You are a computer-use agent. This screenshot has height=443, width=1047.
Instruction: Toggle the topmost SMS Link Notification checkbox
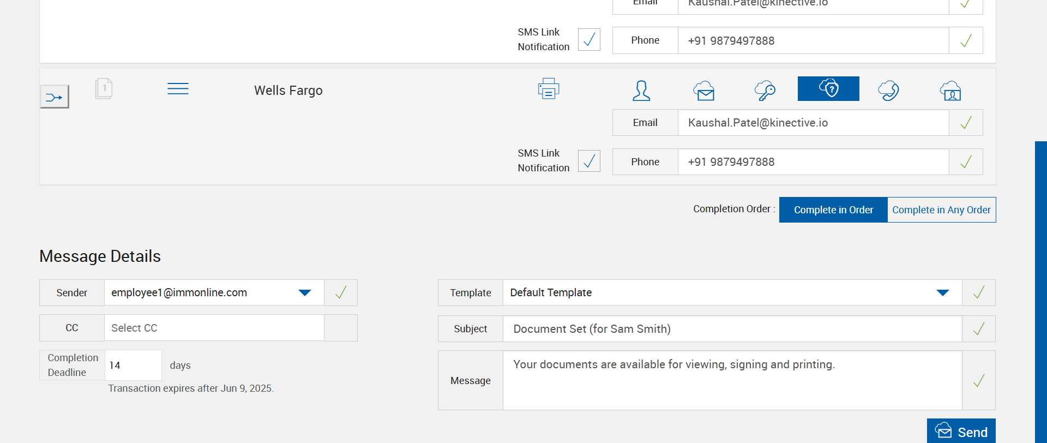(589, 40)
